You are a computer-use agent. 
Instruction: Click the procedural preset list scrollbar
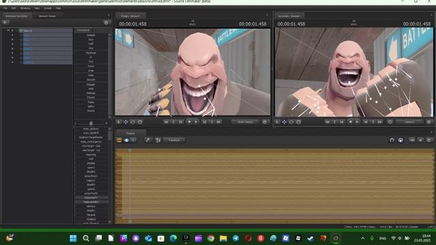[110, 75]
